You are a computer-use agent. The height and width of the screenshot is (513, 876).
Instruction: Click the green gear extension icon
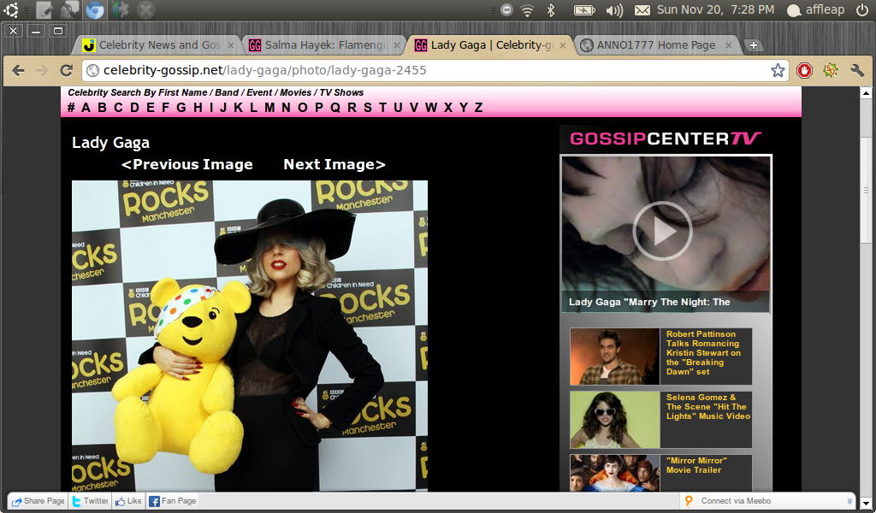831,70
